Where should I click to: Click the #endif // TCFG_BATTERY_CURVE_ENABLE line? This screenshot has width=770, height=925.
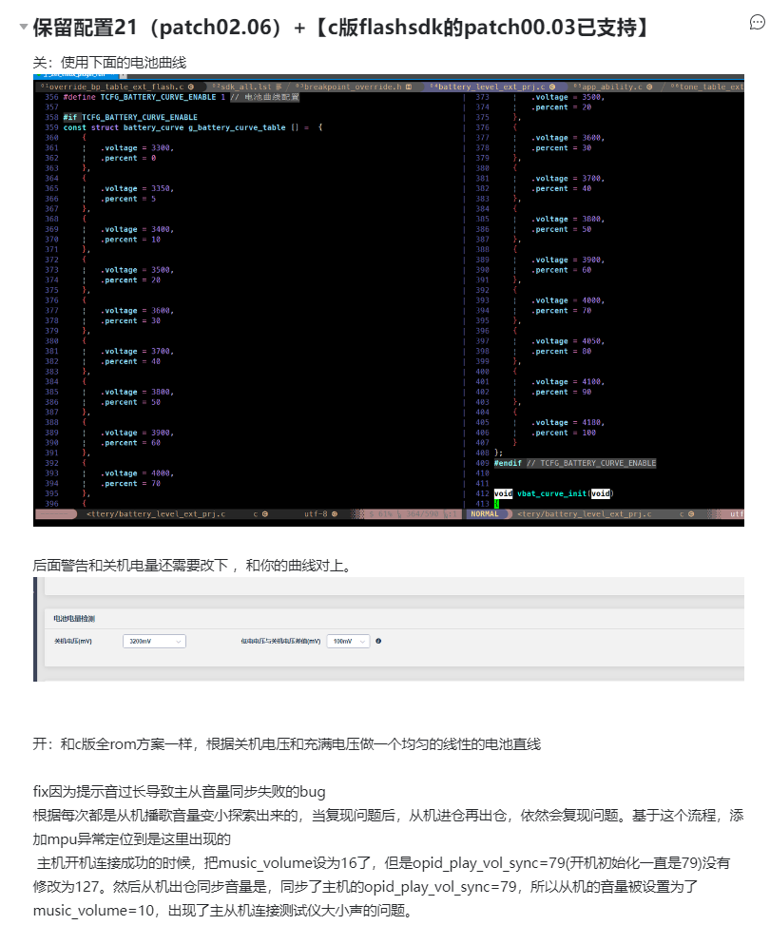click(x=575, y=464)
